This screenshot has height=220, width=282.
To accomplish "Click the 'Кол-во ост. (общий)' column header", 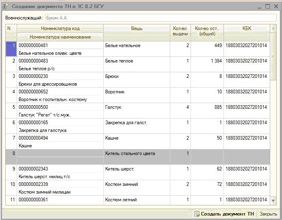I will (207, 31).
